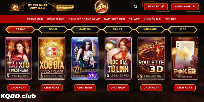This screenshot has width=204, height=102.
Task: Click the Đăng Nhập login button
Action: (185, 7)
